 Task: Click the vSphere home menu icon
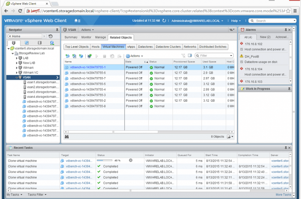pyautogui.click(x=77, y=21)
